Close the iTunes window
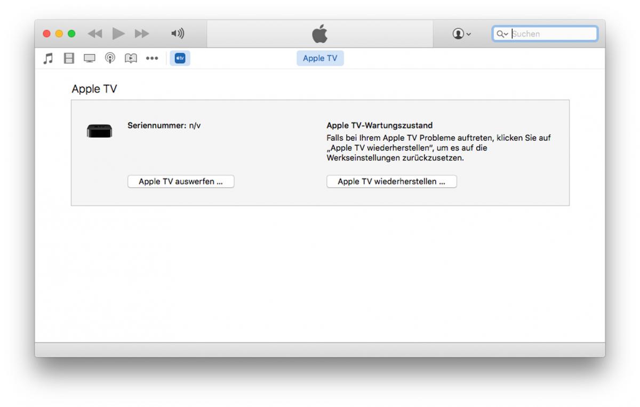 click(x=47, y=34)
